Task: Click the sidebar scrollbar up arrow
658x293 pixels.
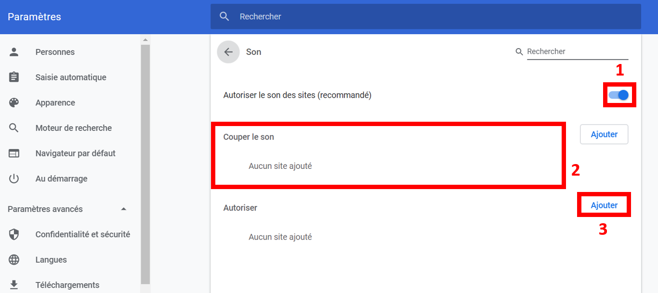Action: point(145,39)
